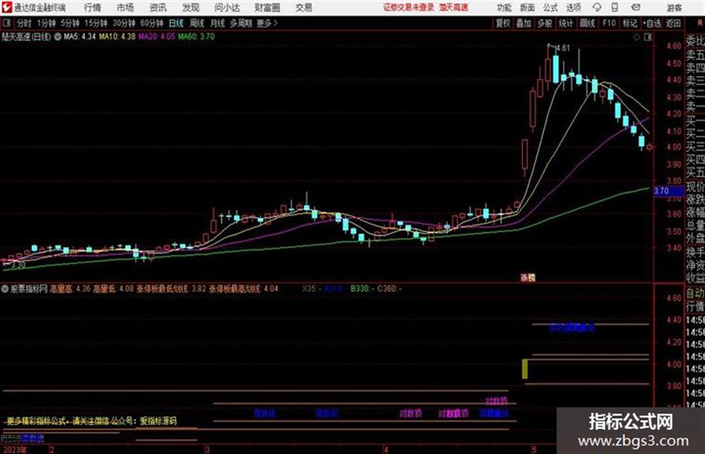Click the 游客 guest account label
The height and width of the screenshot is (454, 705).
tap(674, 7)
